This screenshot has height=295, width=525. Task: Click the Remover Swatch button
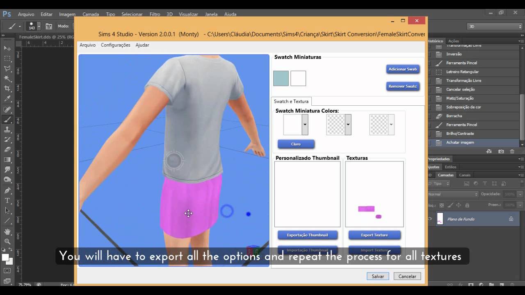403,86
